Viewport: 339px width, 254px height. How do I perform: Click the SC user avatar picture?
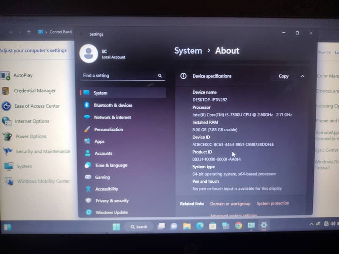(89, 54)
